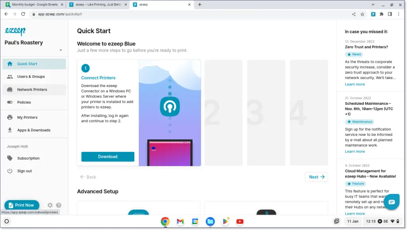Open Chrome's three-dot browser menu
Image resolution: width=407 pixels, height=230 pixels.
(x=399, y=14)
